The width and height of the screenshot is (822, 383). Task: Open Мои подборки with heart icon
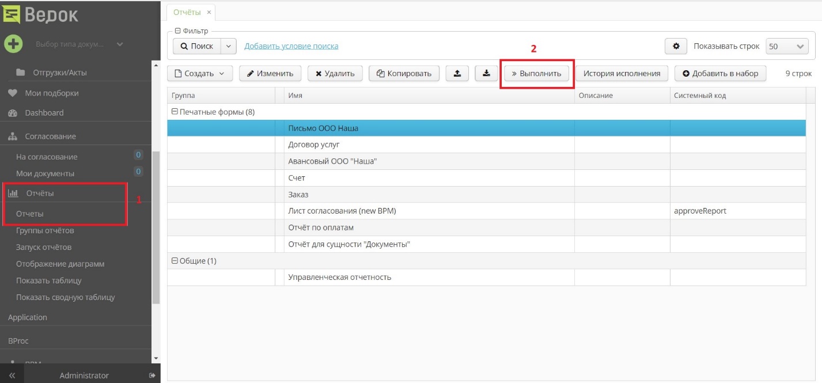pos(51,93)
